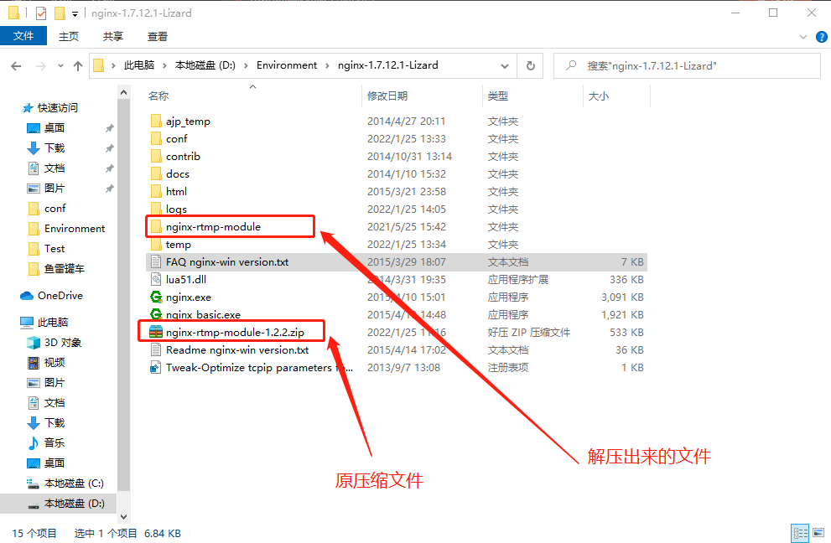Open Test folder in navigation pane

point(54,248)
